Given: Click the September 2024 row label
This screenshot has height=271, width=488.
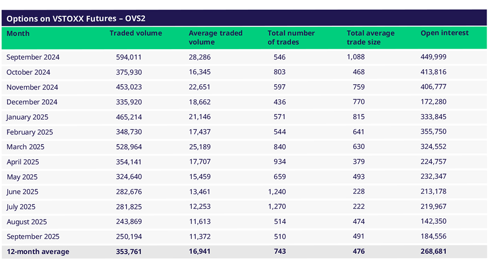Looking at the screenshot, I should [x=33, y=57].
